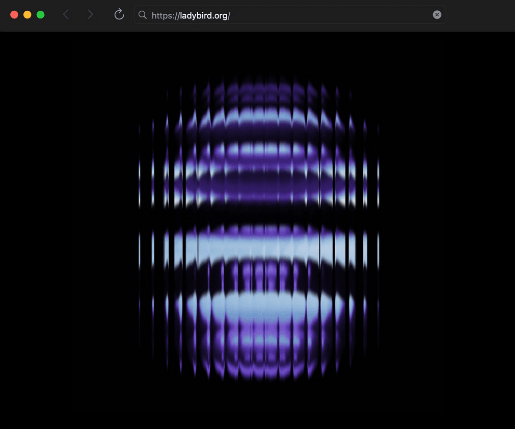Clear the address bar with the X icon
Viewport: 515px width, 429px height.
[437, 15]
